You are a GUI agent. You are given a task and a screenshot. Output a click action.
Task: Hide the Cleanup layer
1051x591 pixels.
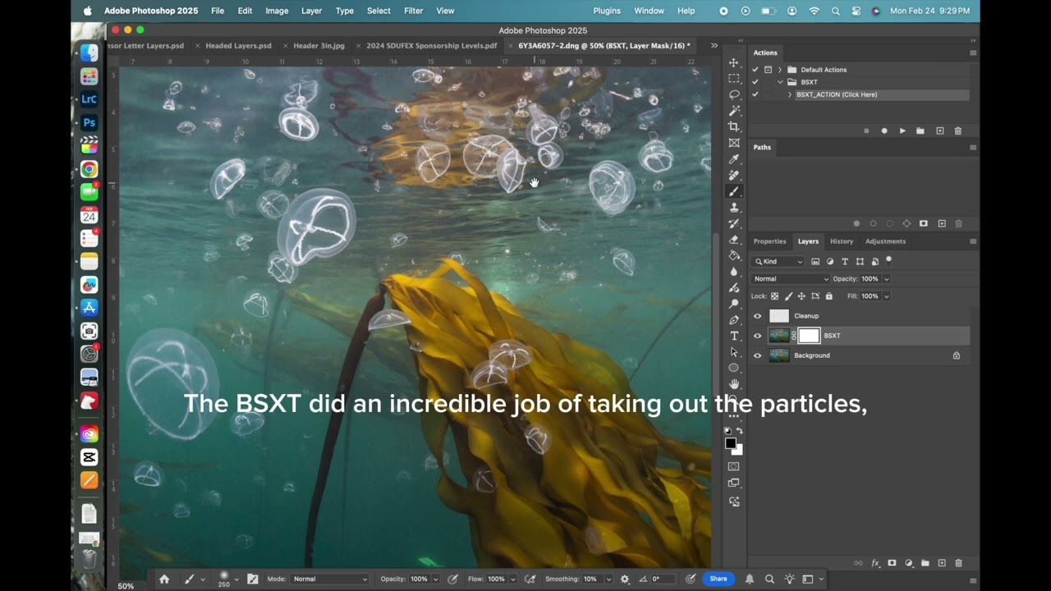click(x=757, y=316)
